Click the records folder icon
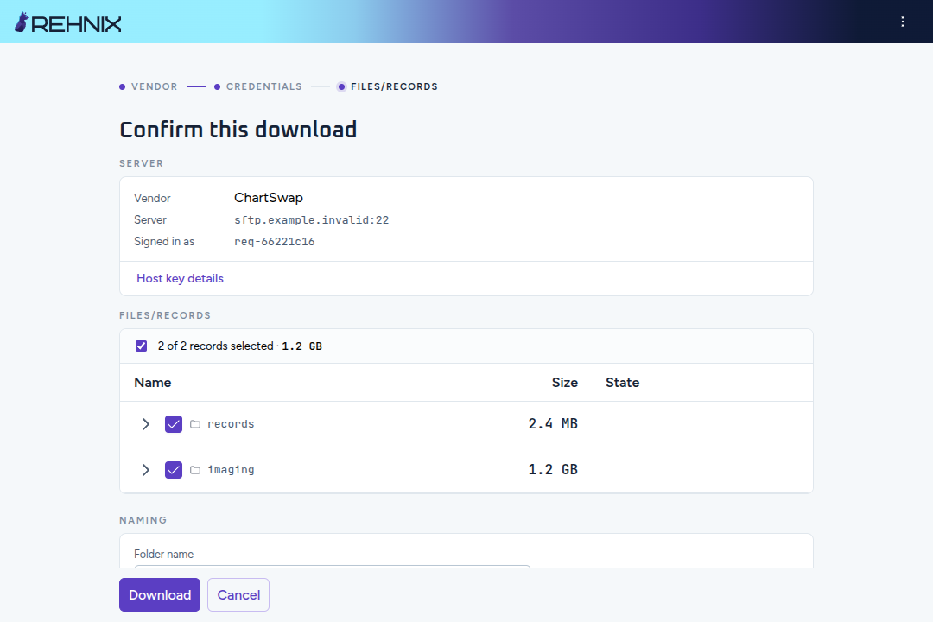933x622 pixels. click(x=195, y=424)
